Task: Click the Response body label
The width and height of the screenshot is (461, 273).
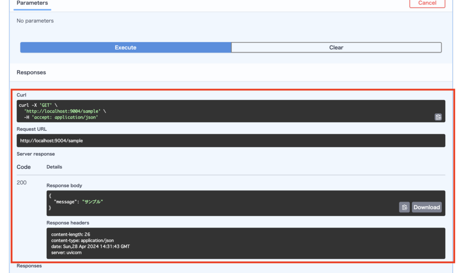Action: (63, 185)
